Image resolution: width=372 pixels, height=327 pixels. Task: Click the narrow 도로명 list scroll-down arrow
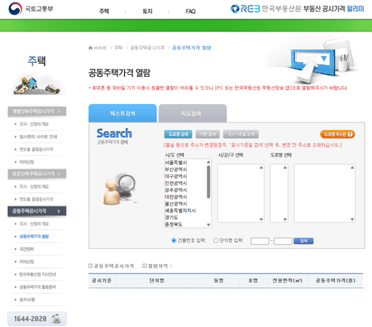point(285,219)
